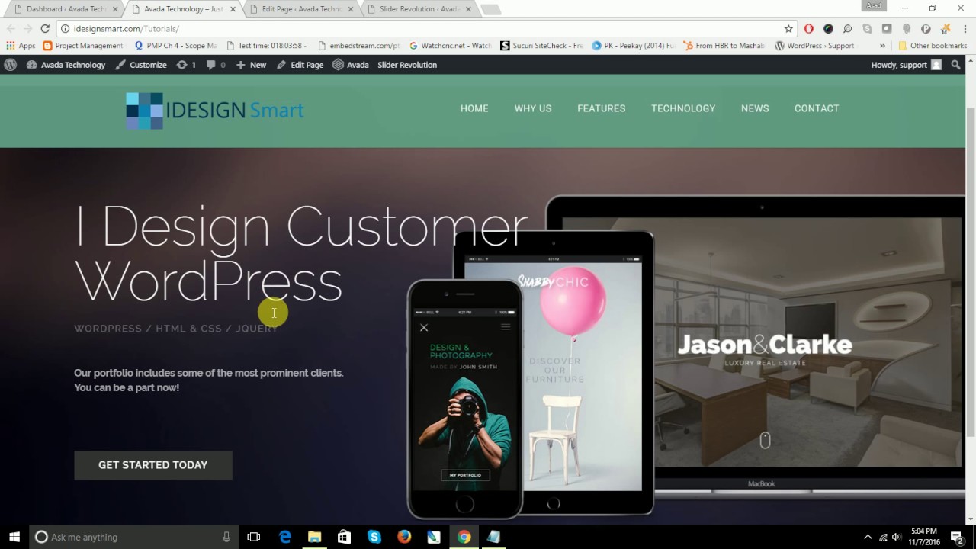
Task: Open the New content menu in admin bar
Action: pyautogui.click(x=251, y=65)
